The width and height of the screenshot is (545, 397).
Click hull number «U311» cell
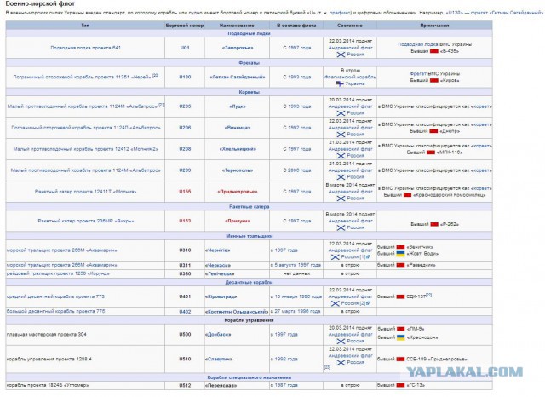pos(185,265)
